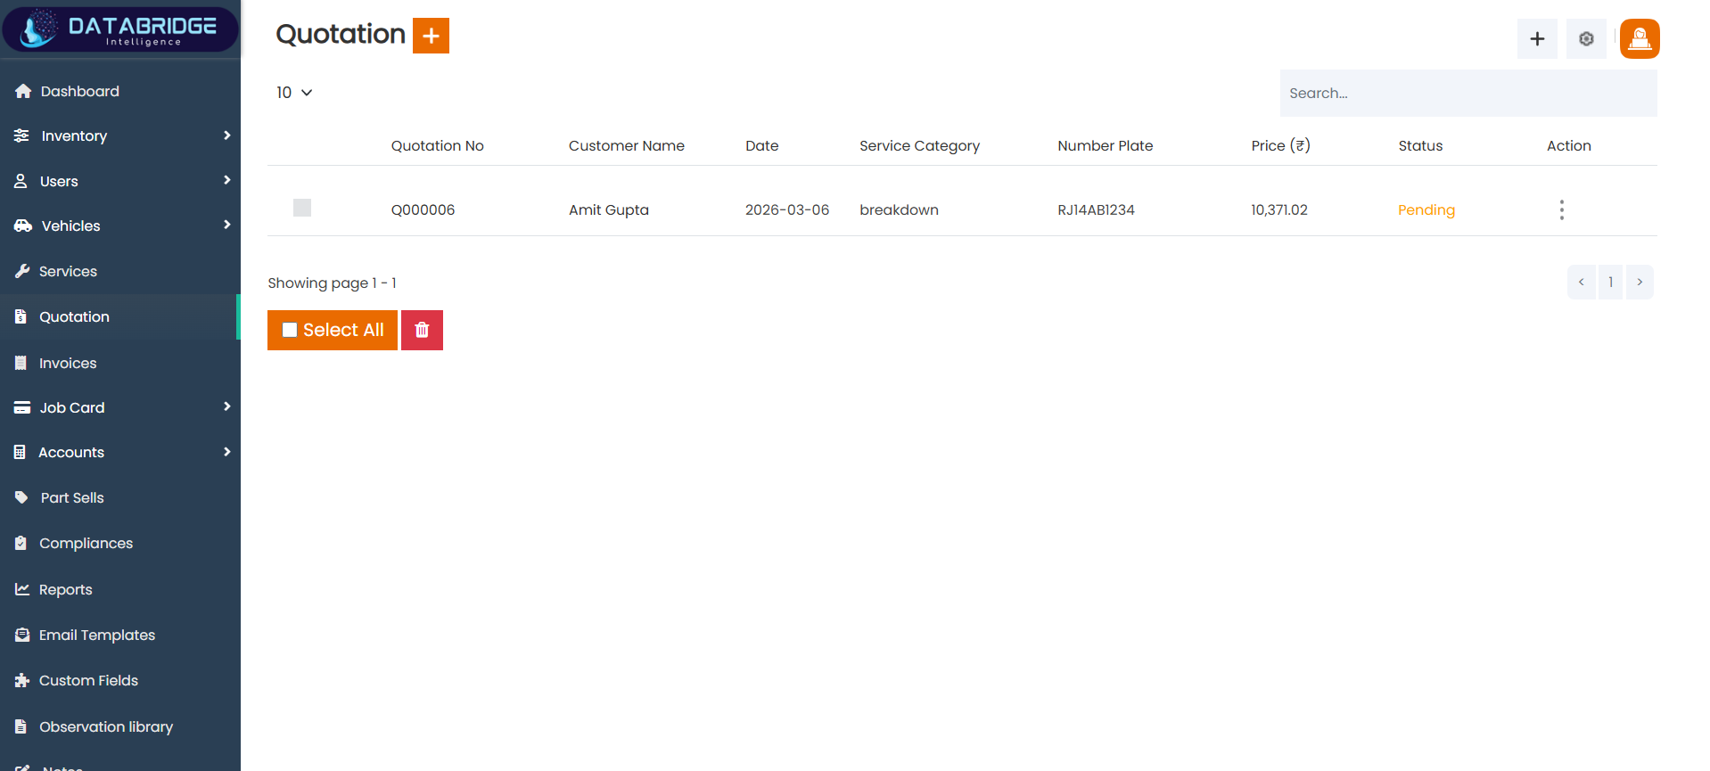Click quotation number Q000006
This screenshot has width=1710, height=771.
[x=423, y=209]
